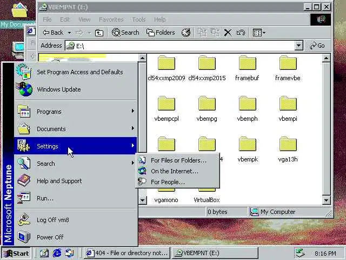
Task: Select the vbempk folder
Action: 248,149
